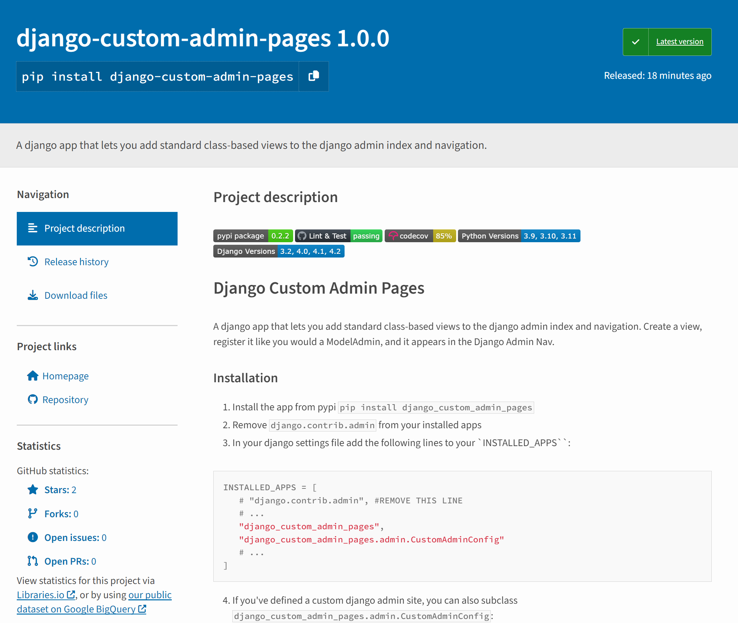Click the Lint & Test passing badge
Image resolution: width=738 pixels, height=623 pixels.
click(339, 236)
